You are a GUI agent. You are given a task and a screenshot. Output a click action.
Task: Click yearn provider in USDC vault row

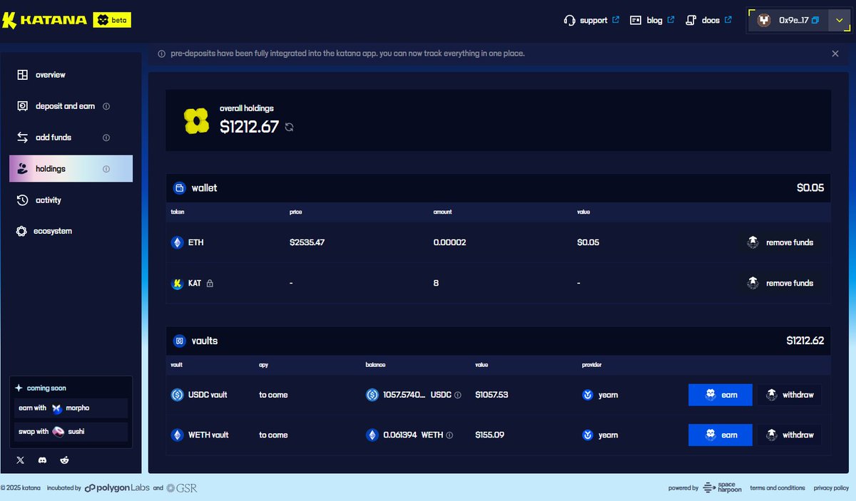click(600, 395)
